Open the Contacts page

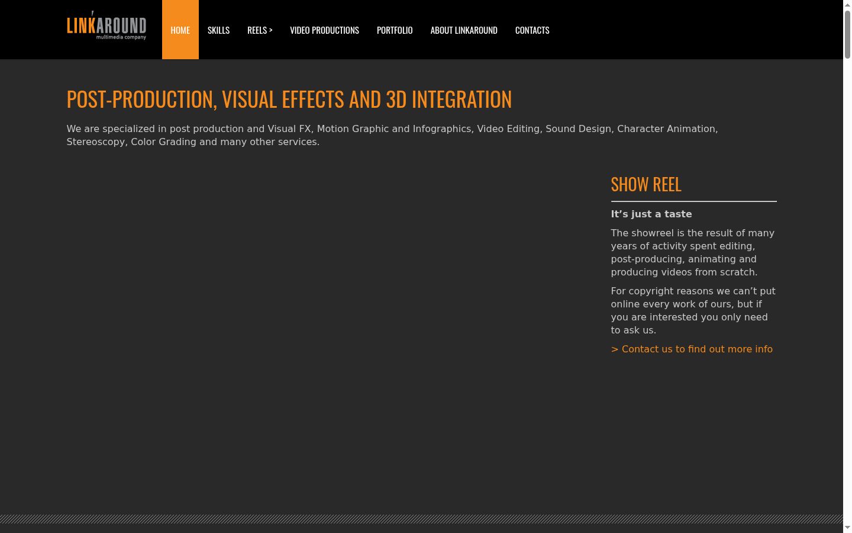532,30
